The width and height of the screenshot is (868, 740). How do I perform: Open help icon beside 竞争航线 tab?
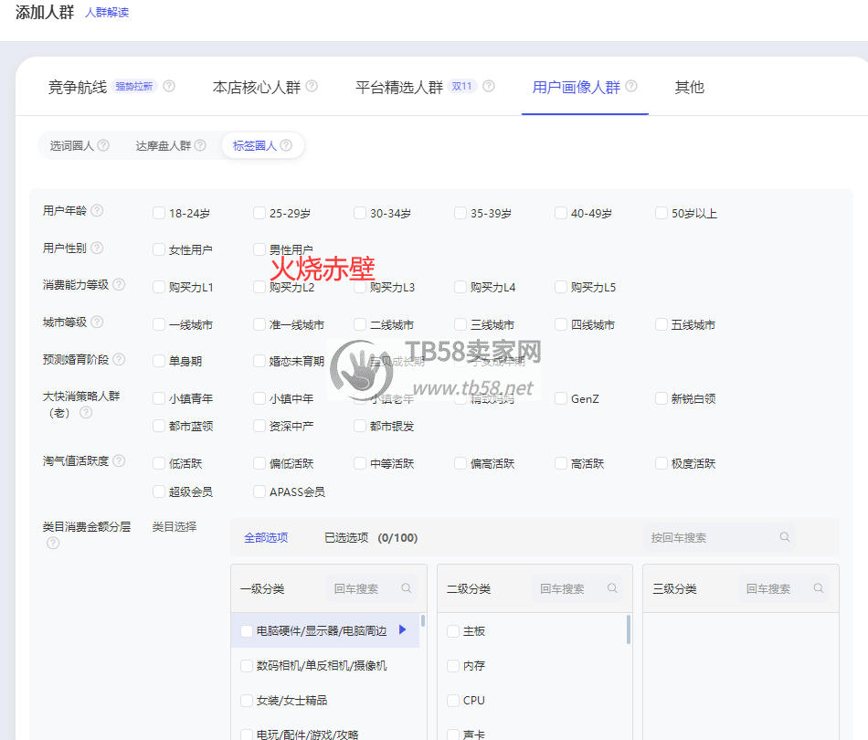click(169, 87)
